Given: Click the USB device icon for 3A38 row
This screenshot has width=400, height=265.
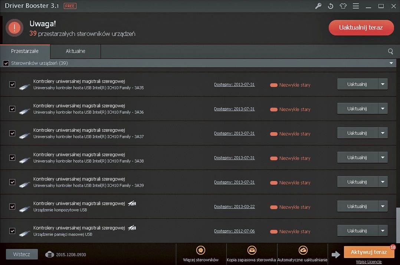Looking at the screenshot, I should (x=24, y=160).
